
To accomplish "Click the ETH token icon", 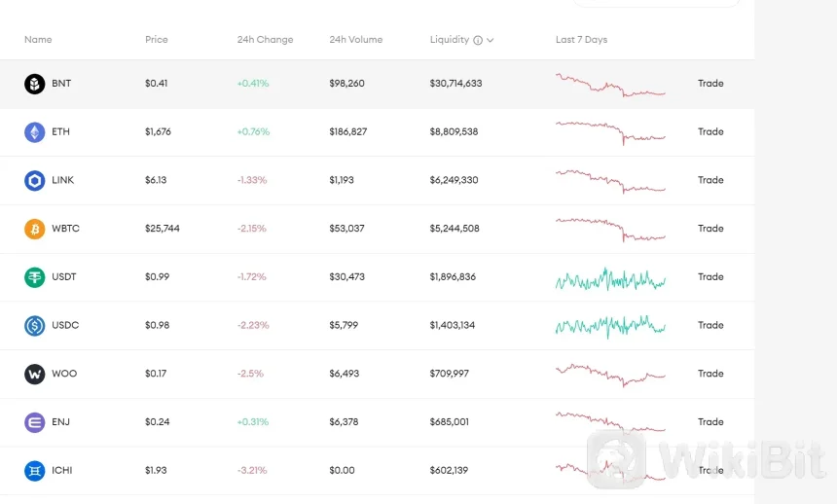I will click(35, 132).
